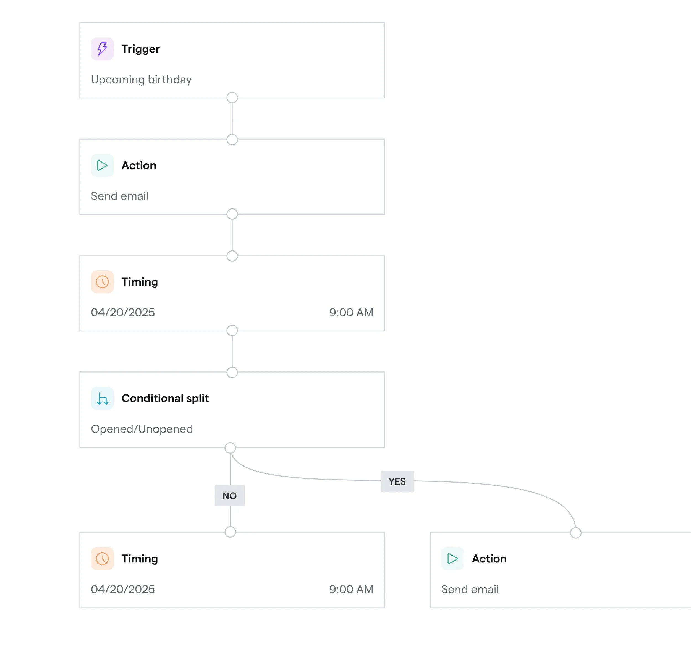Click the Conditional split branching arrows icon

coord(102,399)
